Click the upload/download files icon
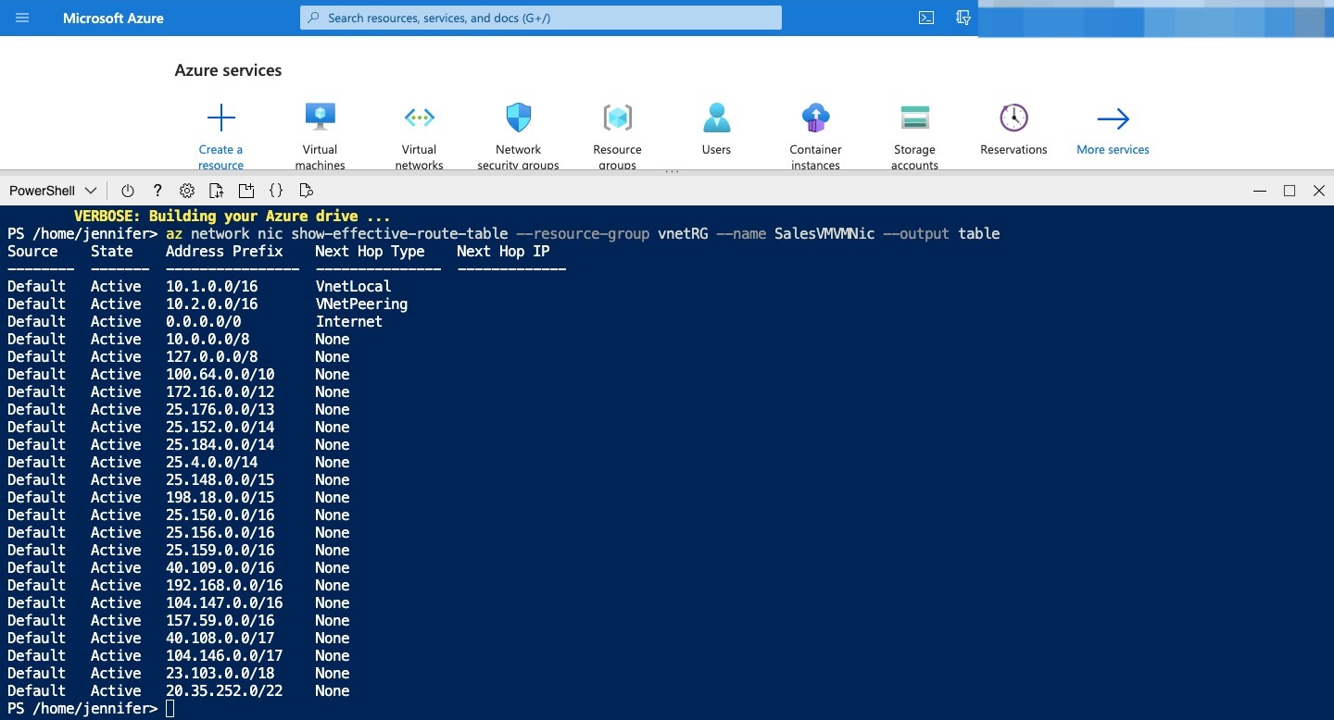1334x720 pixels. pos(216,191)
